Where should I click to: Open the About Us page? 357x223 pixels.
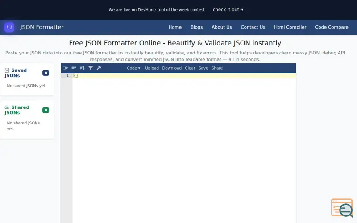pyautogui.click(x=221, y=27)
